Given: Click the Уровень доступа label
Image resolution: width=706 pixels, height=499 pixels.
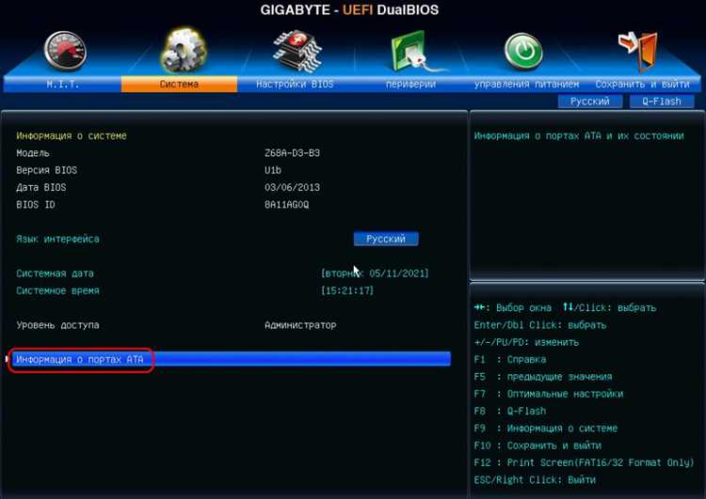Looking at the screenshot, I should (57, 325).
